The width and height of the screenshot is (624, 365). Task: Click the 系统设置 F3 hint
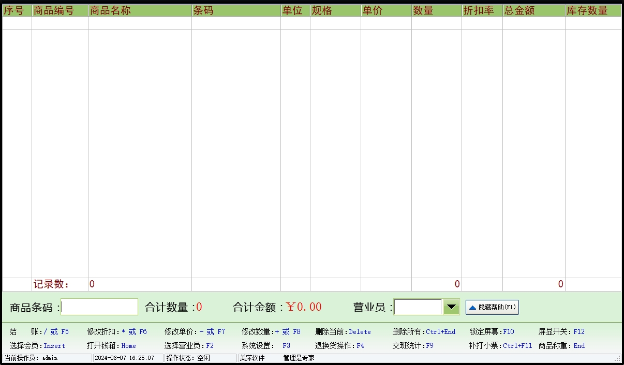coord(266,346)
